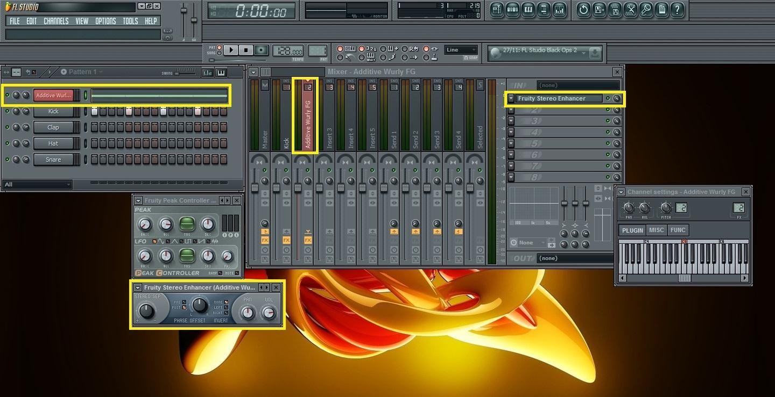Open the CHANNELS menu
Viewport: 775px width, 397px height.
56,21
